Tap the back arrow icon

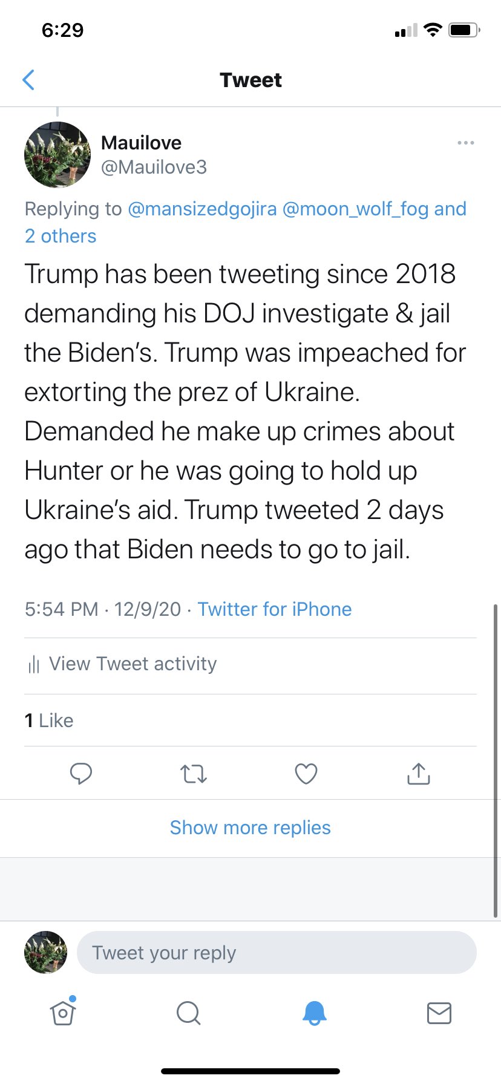[x=28, y=80]
